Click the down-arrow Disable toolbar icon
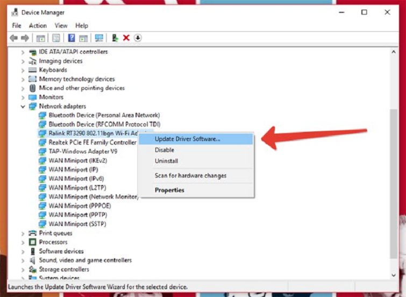The image size is (406, 297). [x=138, y=38]
